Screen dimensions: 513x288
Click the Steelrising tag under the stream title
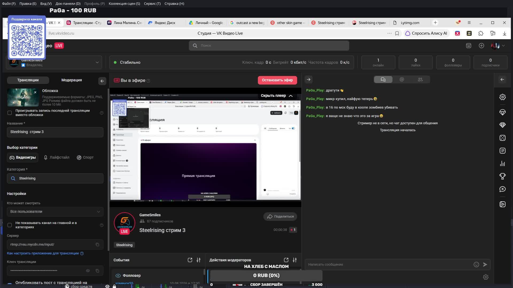click(124, 245)
